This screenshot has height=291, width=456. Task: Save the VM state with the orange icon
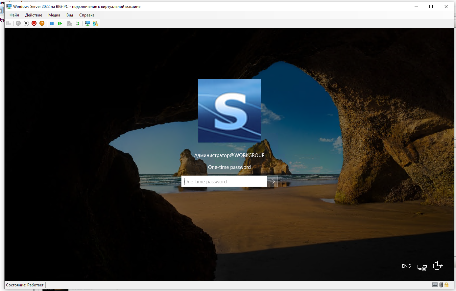(x=42, y=23)
